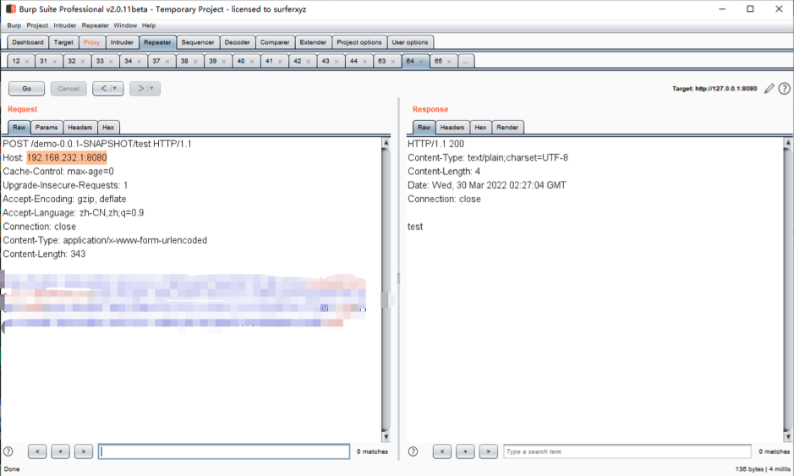The height and width of the screenshot is (476, 794).
Task: Click the response pane scroll down arrow
Action: (788, 436)
